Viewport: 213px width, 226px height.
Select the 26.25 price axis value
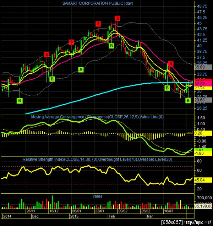coord(202,108)
